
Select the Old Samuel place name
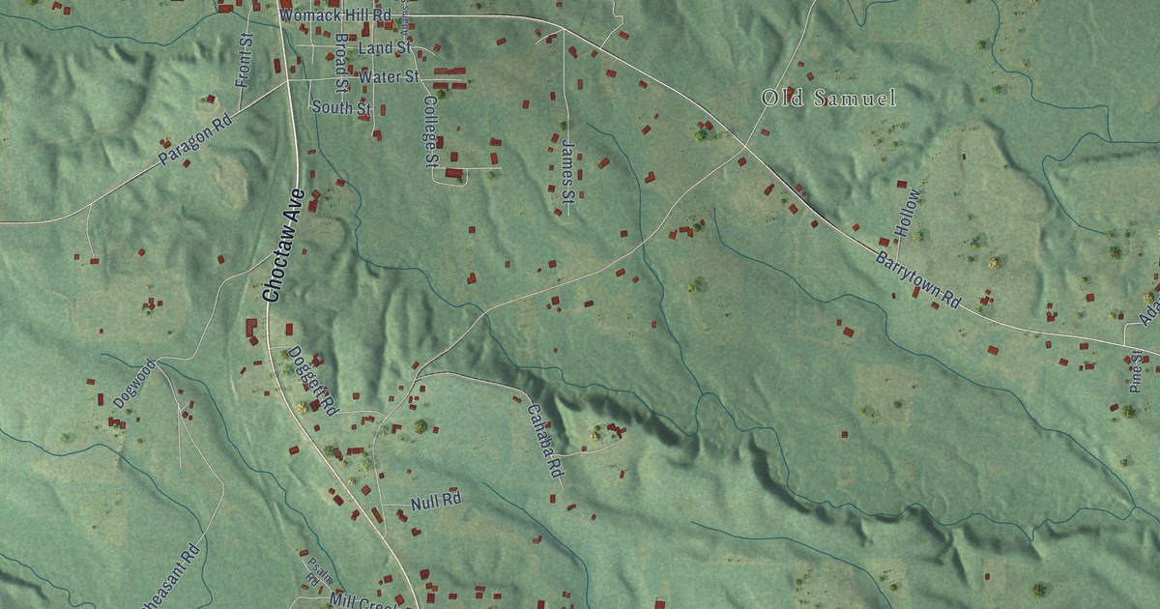pos(828,98)
